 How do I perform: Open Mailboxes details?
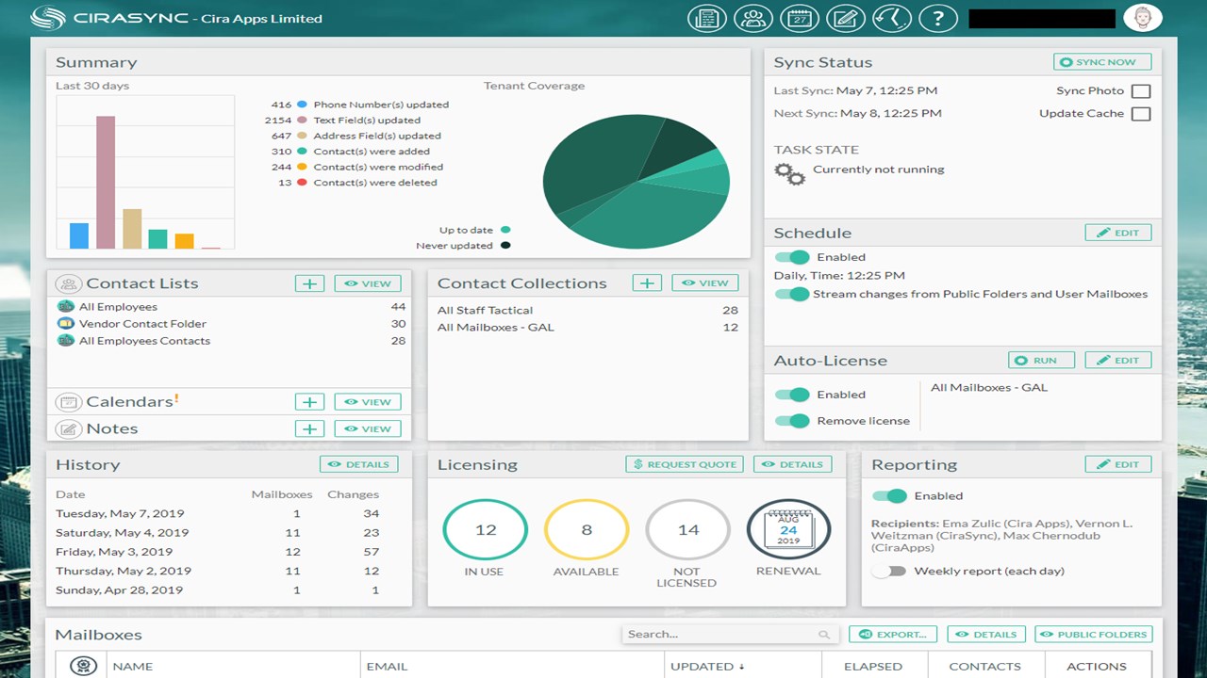click(986, 635)
